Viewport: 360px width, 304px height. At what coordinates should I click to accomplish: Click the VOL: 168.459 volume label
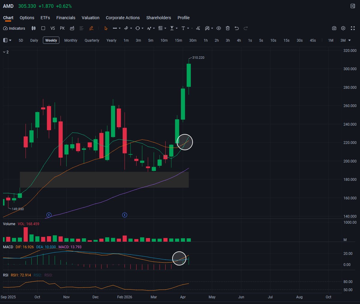pos(28,224)
